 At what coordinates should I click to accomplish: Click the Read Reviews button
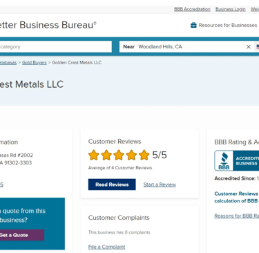[x=112, y=185]
